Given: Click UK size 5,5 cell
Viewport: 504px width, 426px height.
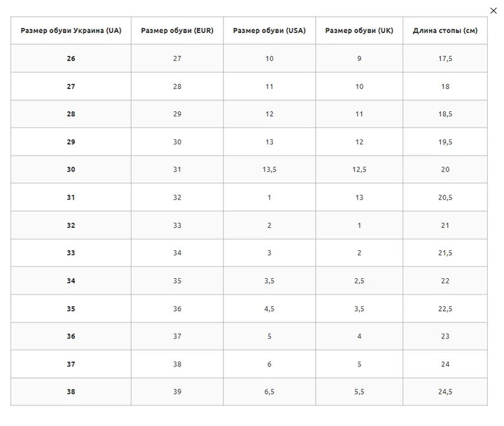Looking at the screenshot, I should (x=359, y=392).
